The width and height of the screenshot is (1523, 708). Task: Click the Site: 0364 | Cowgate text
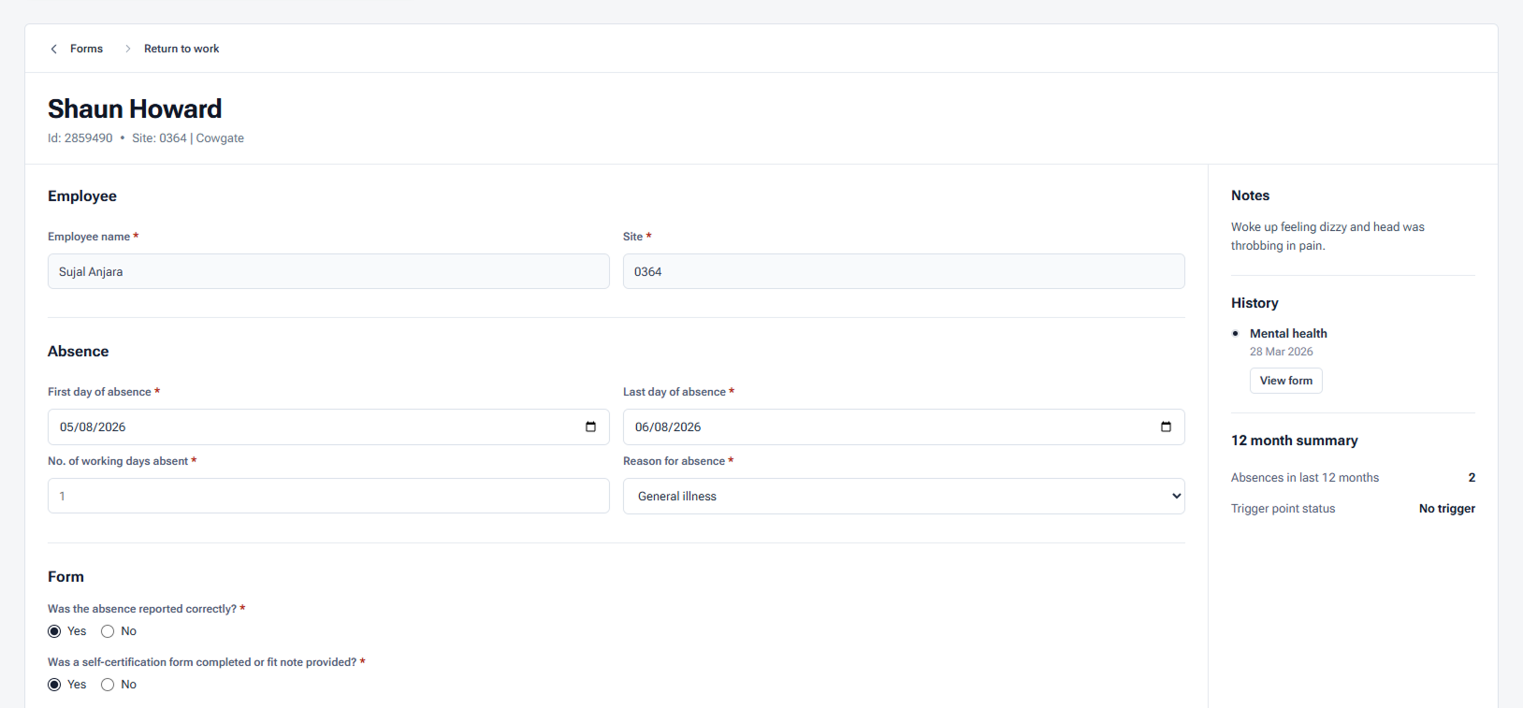(188, 138)
